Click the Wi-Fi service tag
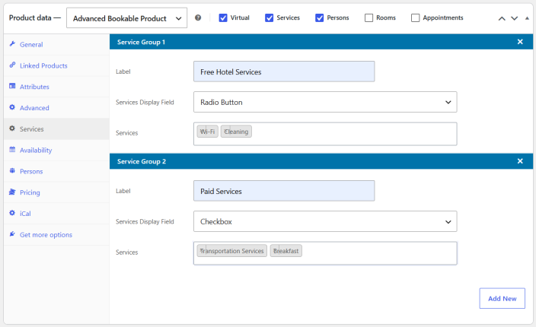Image resolution: width=536 pixels, height=327 pixels. pos(208,132)
